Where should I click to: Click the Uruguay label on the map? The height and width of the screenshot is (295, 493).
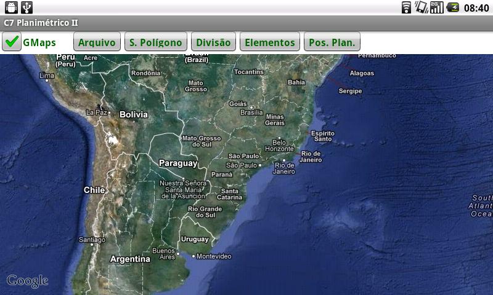point(195,239)
